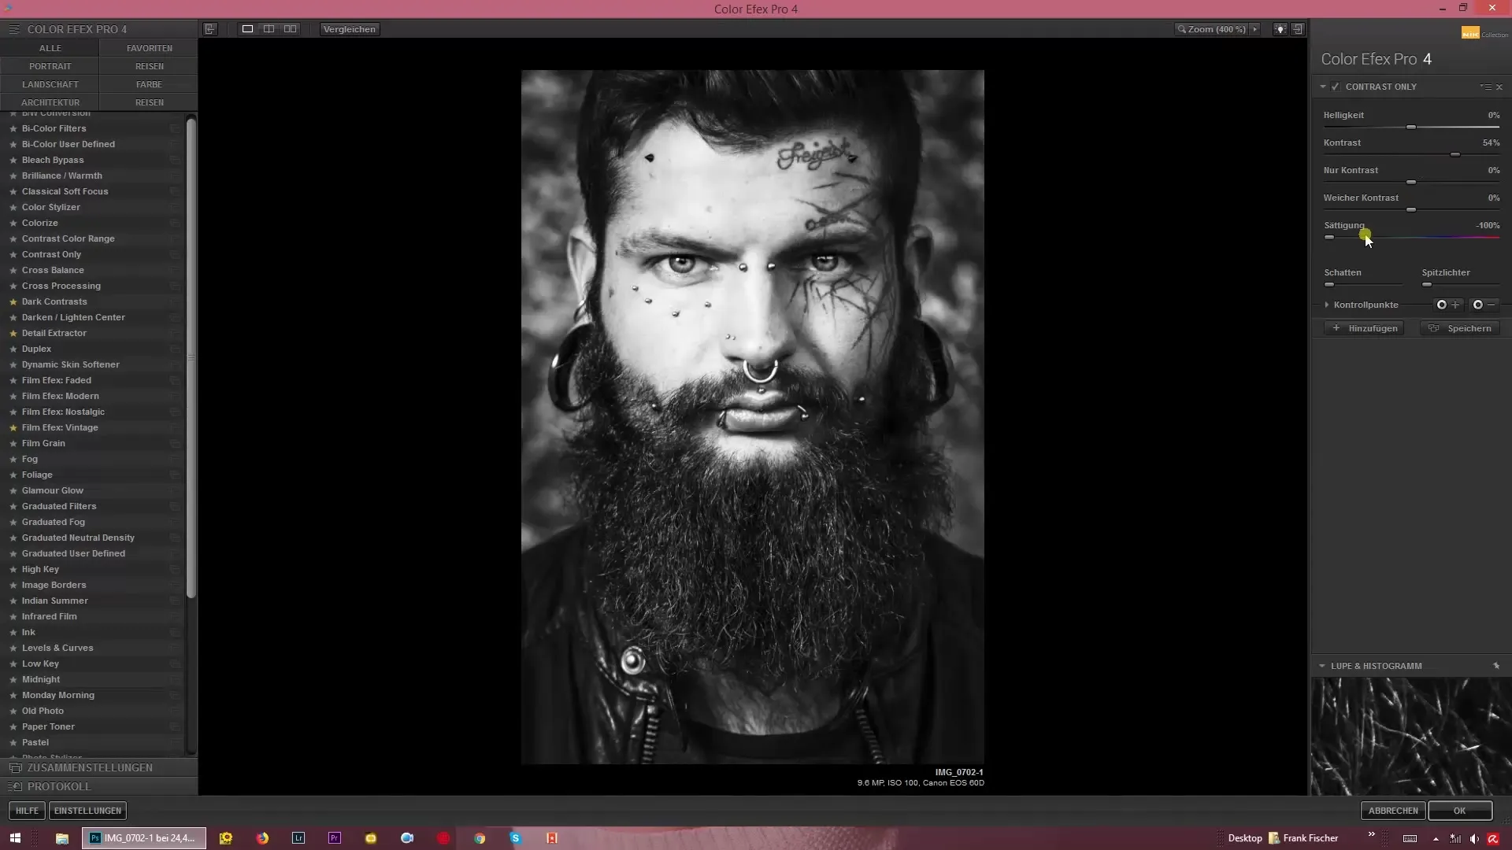Open Windows Start menu
The width and height of the screenshot is (1512, 850).
(15, 838)
